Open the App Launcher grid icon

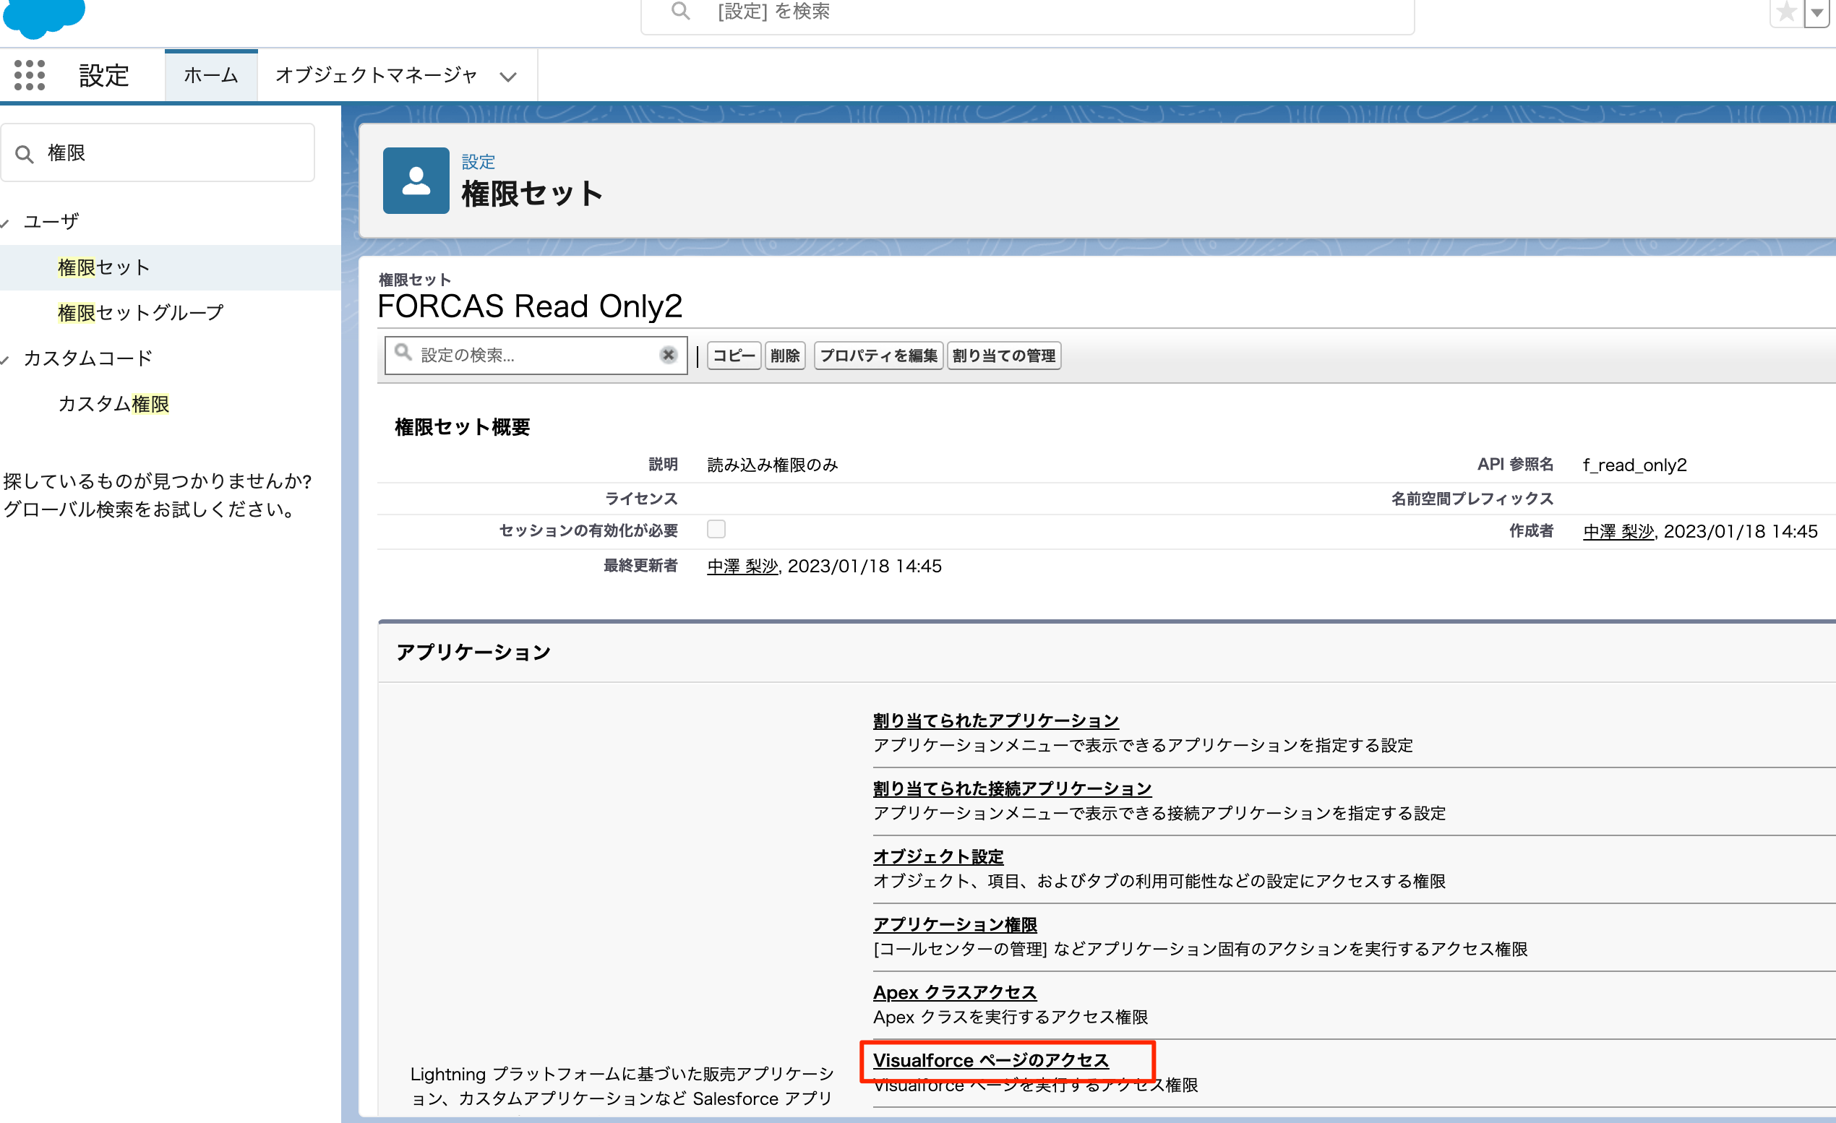click(x=30, y=75)
